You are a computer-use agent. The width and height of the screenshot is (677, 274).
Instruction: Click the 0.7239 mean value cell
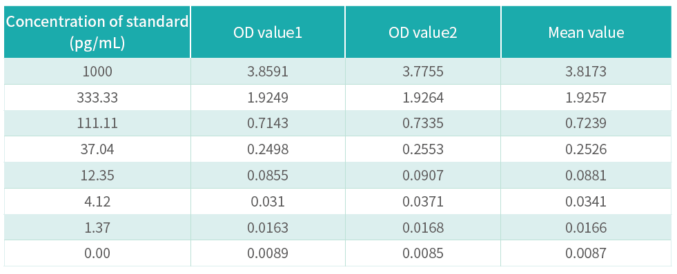click(587, 123)
